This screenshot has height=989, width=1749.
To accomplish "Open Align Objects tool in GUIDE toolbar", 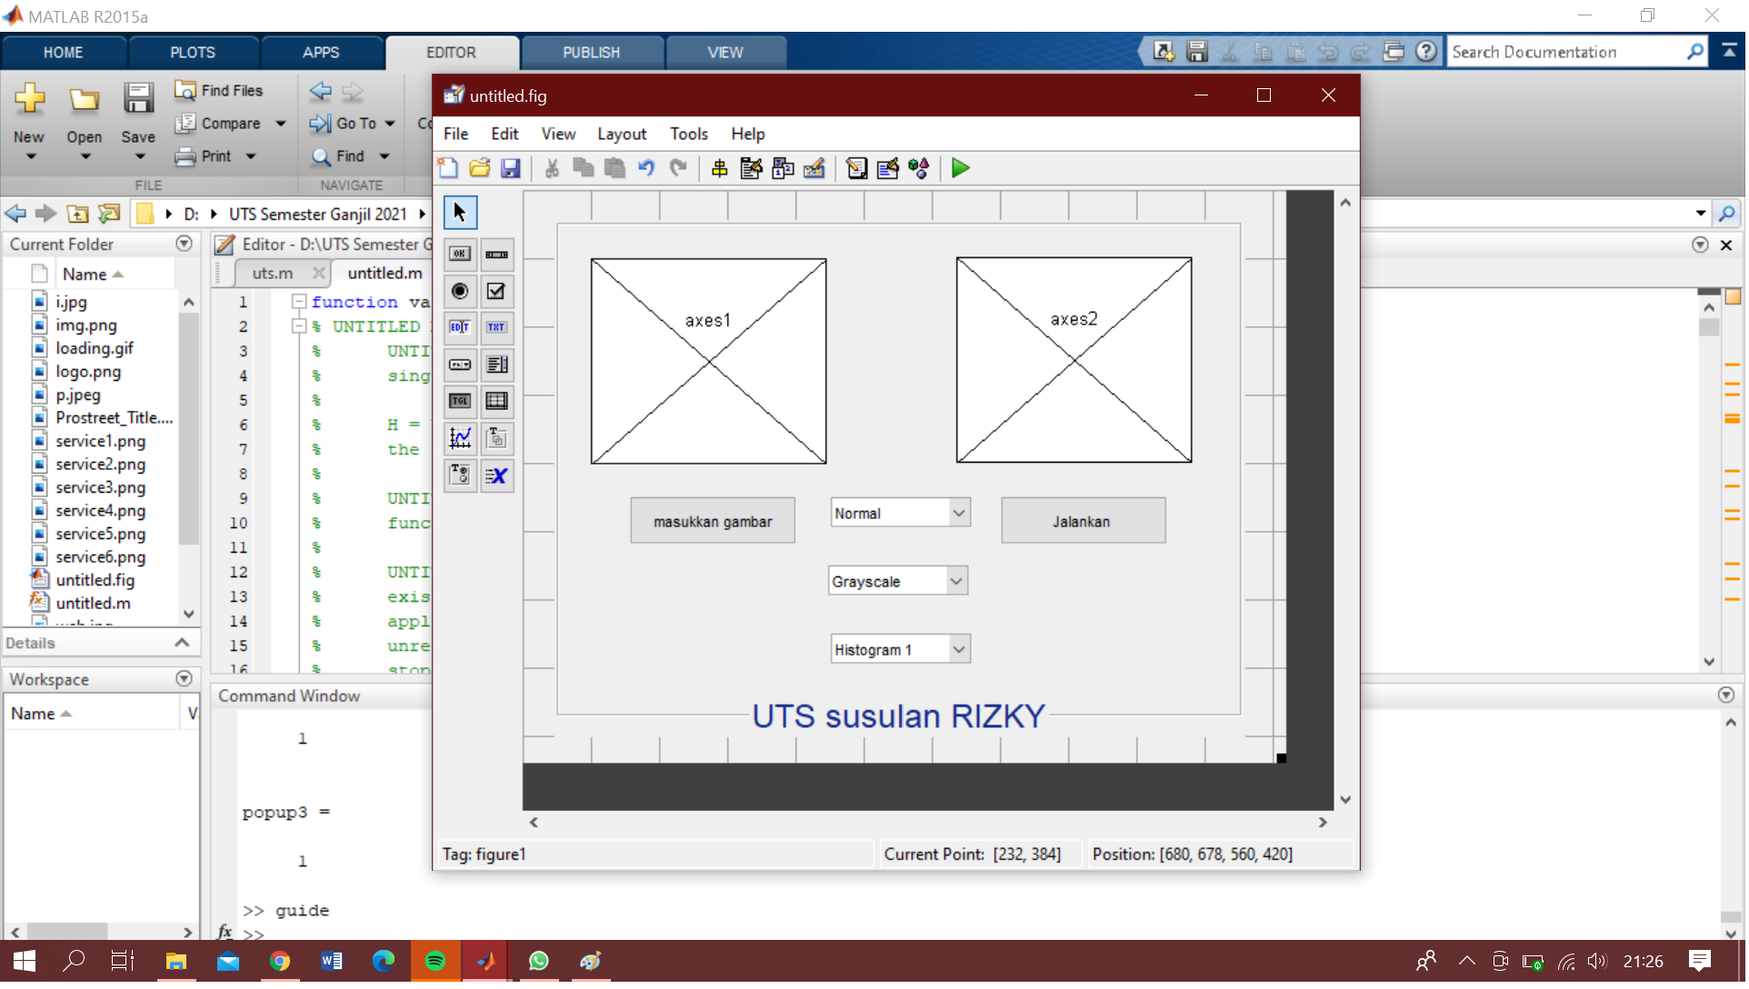I will 719,168.
